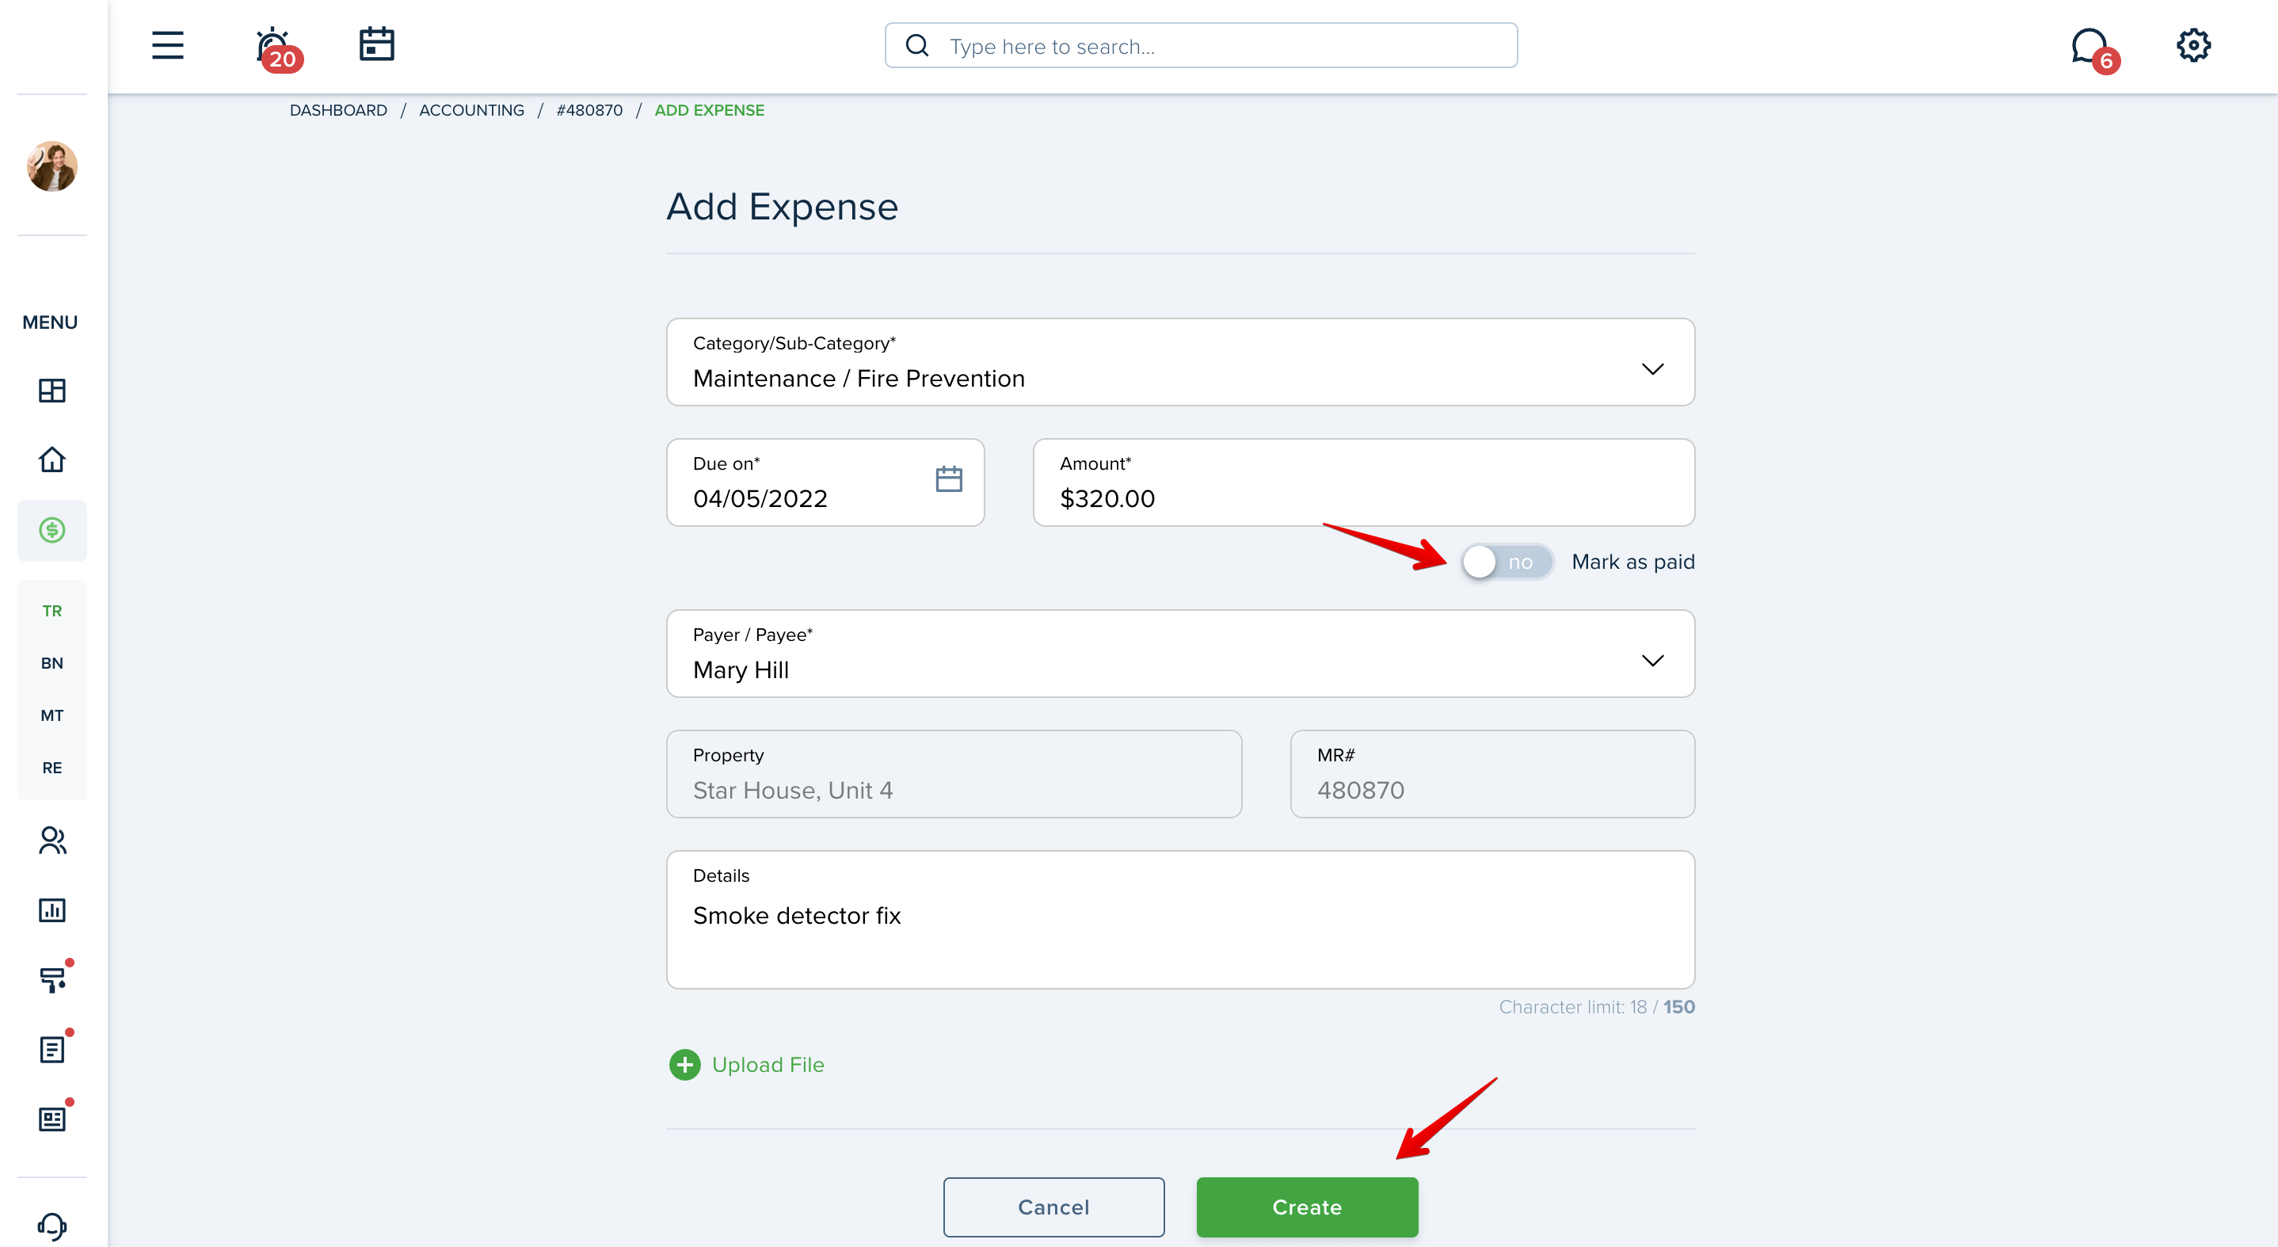Open the dashboard grid icon in sidebar

click(x=52, y=390)
